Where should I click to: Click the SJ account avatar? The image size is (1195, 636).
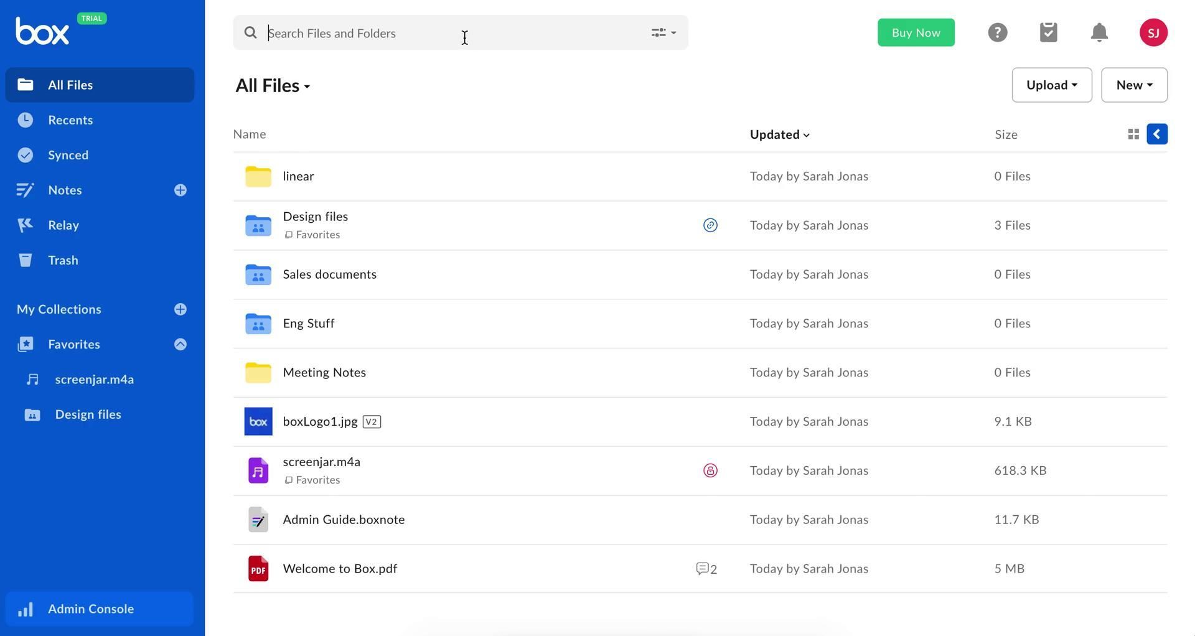tap(1153, 32)
